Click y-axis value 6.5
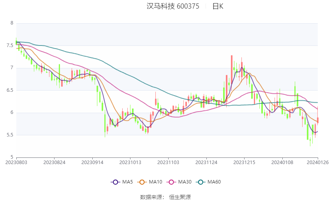The width and height of the screenshot is (331, 201). click(10, 90)
